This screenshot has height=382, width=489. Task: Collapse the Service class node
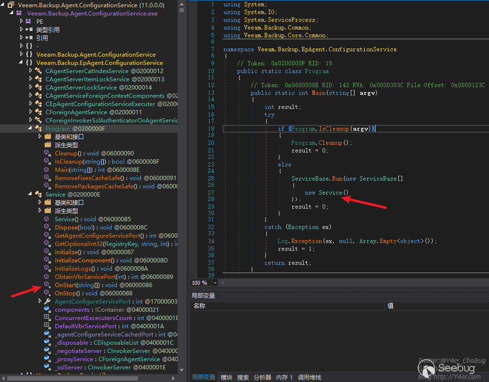pos(31,194)
